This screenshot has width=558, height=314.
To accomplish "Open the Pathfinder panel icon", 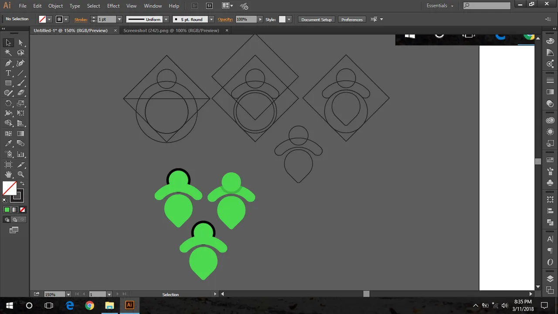I will 550,222.
